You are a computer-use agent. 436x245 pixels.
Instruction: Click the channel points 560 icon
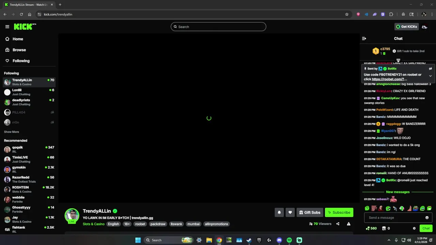(x=371, y=228)
